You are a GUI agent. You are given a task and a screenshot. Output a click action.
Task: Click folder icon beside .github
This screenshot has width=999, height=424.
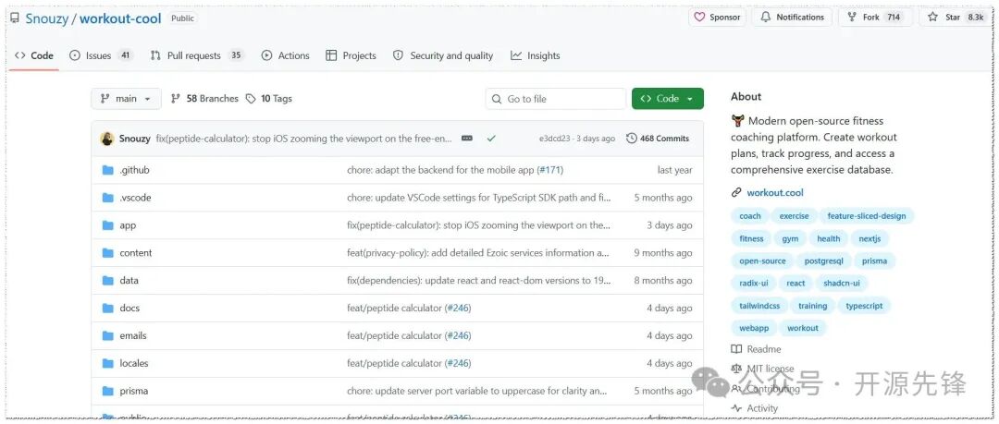107,170
